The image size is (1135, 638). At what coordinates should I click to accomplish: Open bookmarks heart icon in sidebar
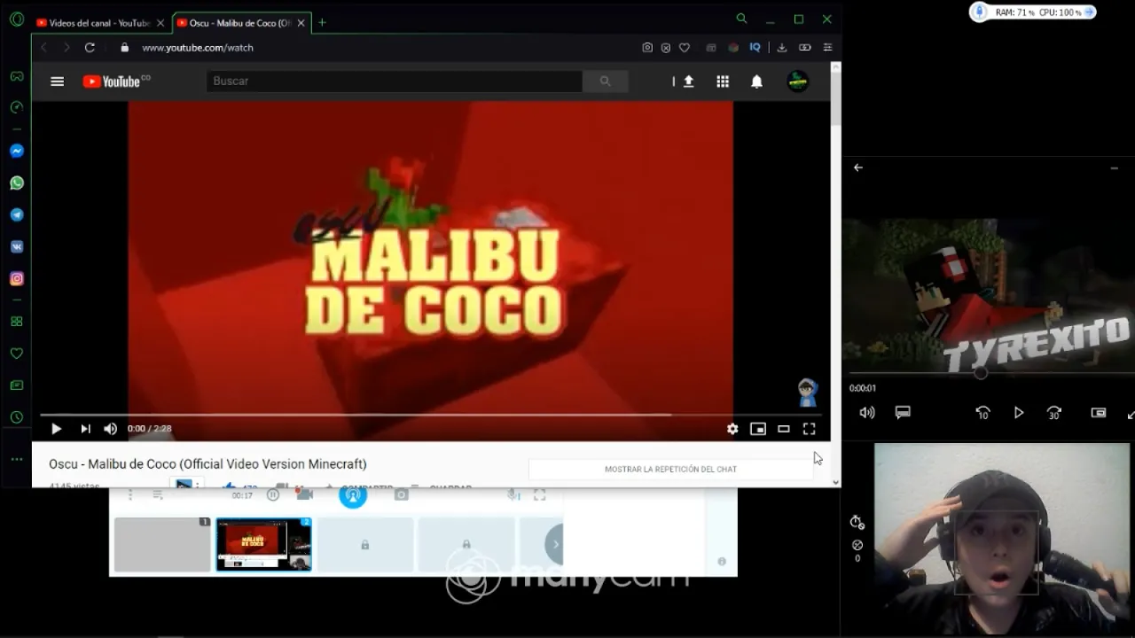click(x=17, y=354)
